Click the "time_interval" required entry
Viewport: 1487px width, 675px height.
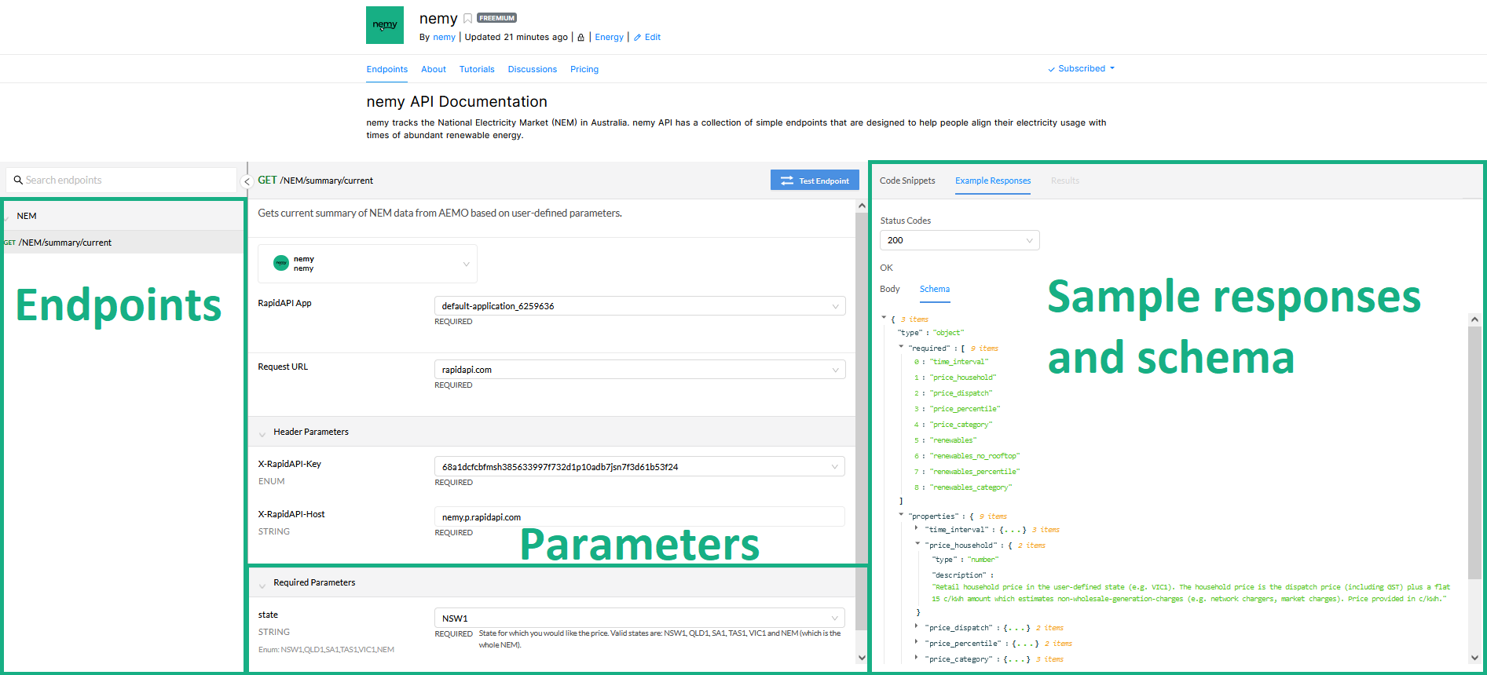click(x=959, y=362)
